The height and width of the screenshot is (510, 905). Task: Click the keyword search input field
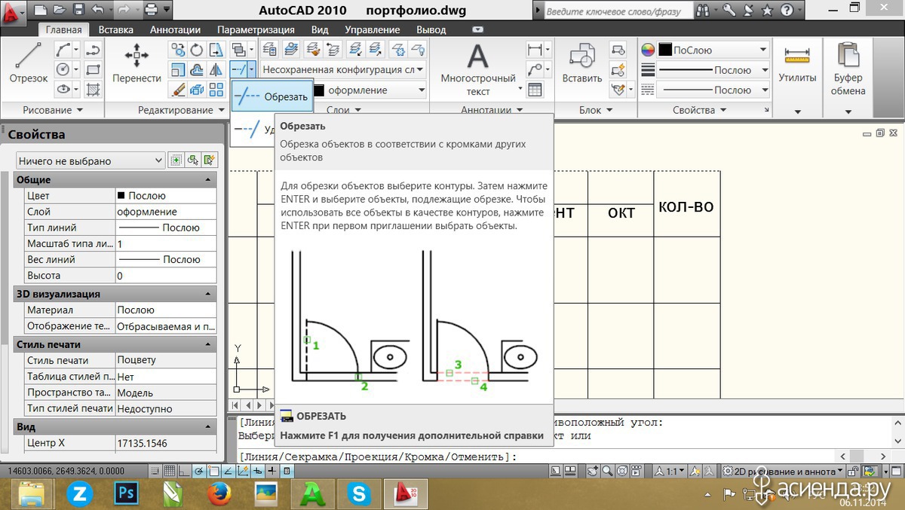tap(615, 11)
